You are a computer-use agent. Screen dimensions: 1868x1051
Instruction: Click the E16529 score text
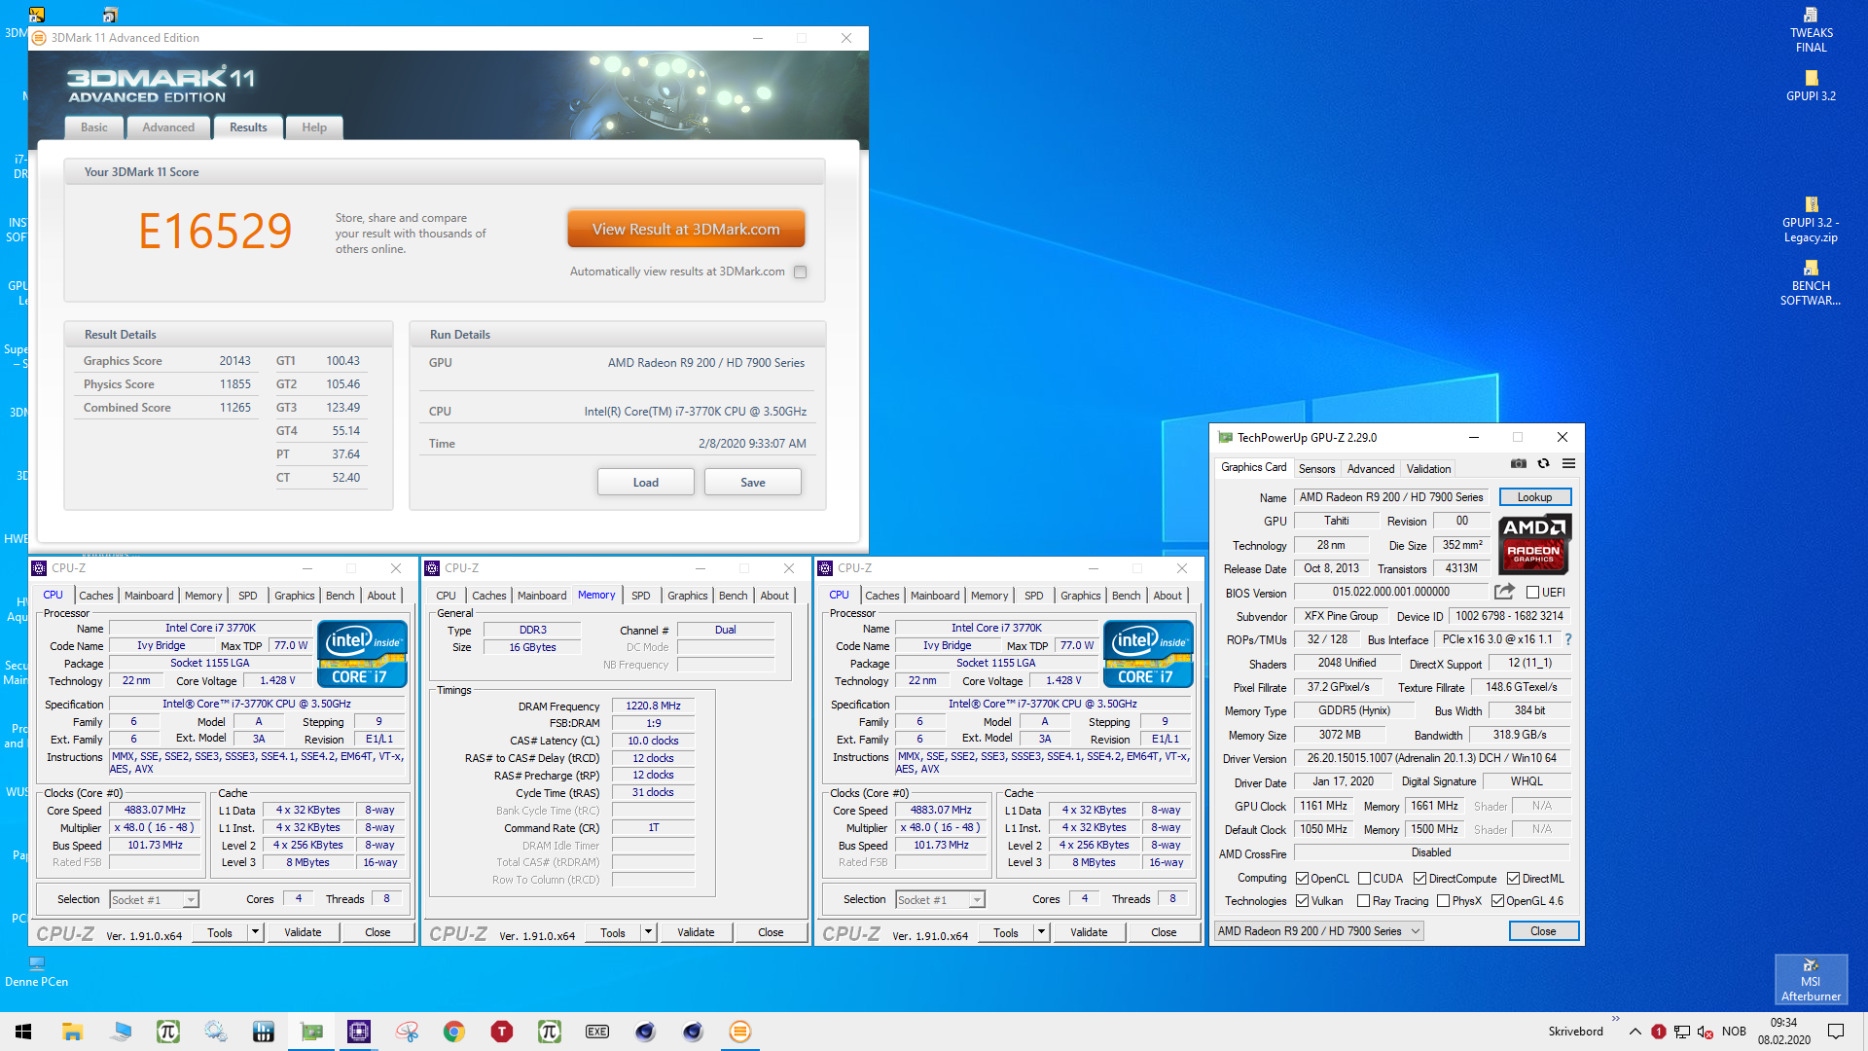tap(215, 232)
